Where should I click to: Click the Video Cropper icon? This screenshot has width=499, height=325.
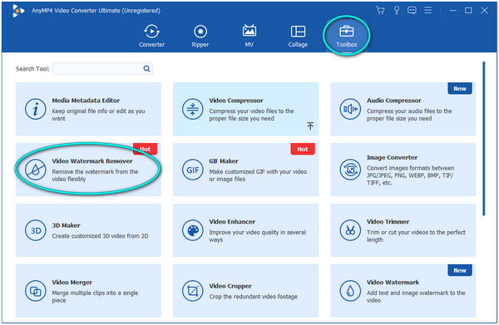193,291
